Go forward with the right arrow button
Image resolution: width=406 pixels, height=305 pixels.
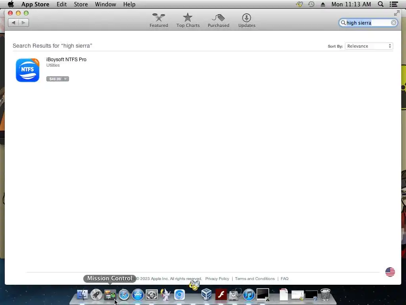tap(23, 23)
